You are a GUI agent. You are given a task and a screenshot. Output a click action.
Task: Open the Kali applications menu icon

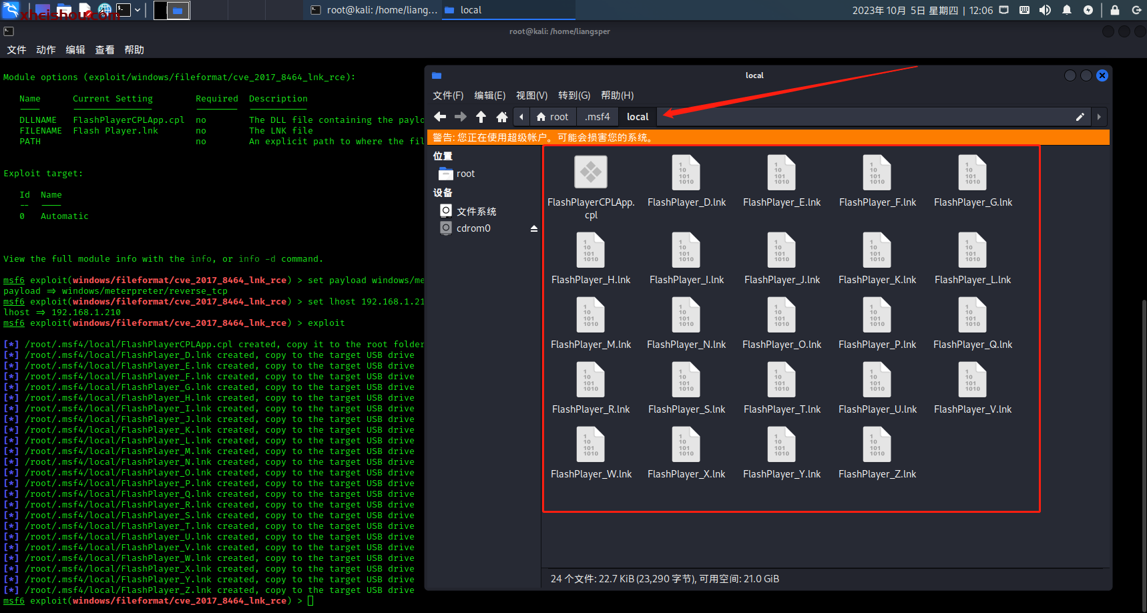pyautogui.click(x=11, y=9)
